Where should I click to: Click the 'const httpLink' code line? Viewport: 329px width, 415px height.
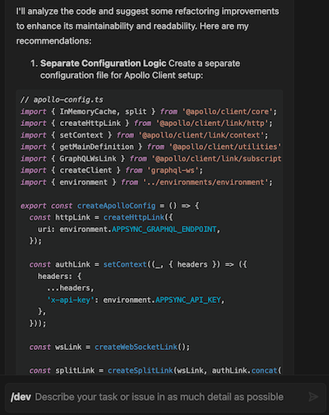pyautogui.click(x=101, y=217)
